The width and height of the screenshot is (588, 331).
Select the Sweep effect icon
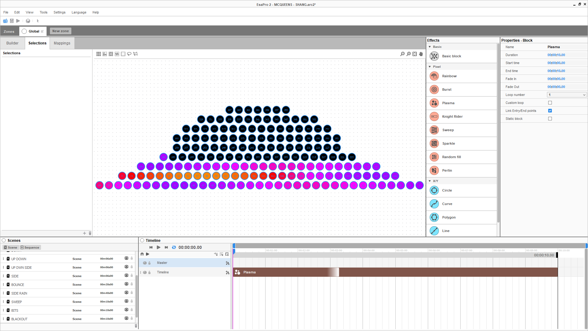434,130
